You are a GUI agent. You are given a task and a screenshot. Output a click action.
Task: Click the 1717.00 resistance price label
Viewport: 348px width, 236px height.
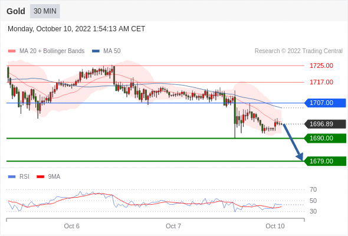pyautogui.click(x=321, y=82)
